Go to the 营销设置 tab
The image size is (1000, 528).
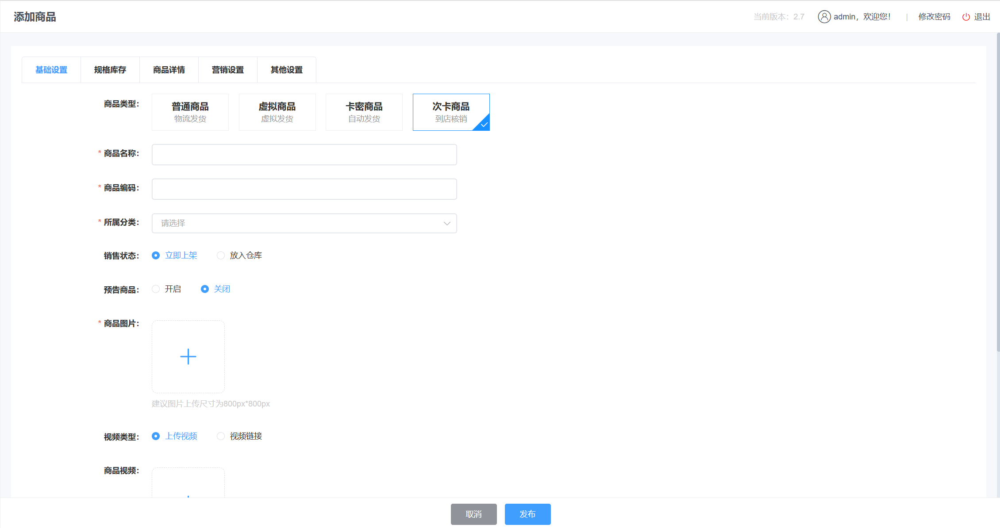(x=228, y=70)
